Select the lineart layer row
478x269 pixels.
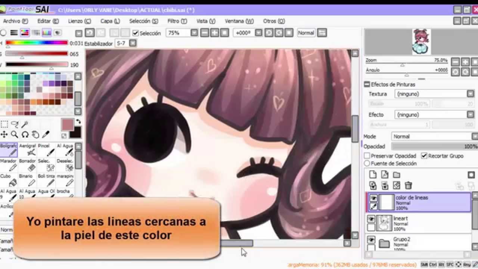(418, 223)
